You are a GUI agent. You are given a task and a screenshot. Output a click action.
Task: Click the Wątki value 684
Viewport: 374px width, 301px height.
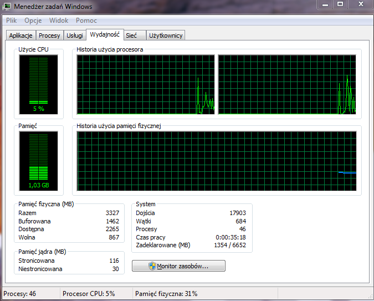pyautogui.click(x=240, y=221)
